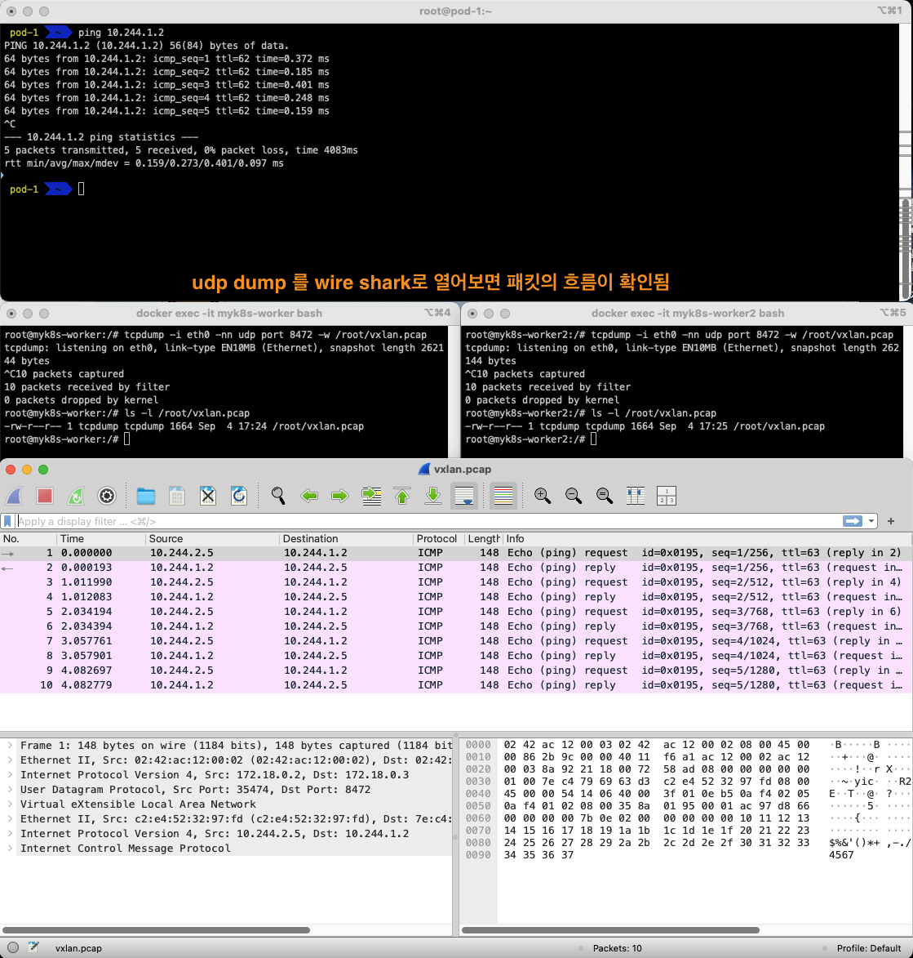Expand the Frame 1 details row
913x958 pixels.
11,746
